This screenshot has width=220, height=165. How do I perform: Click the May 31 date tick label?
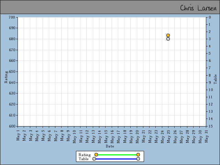(207, 135)
